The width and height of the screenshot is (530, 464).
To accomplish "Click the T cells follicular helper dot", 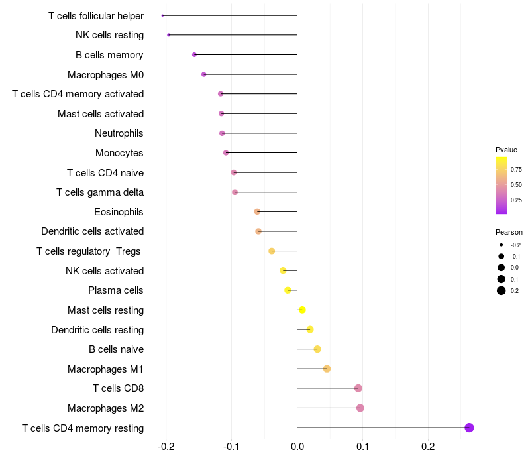I will (x=163, y=15).
